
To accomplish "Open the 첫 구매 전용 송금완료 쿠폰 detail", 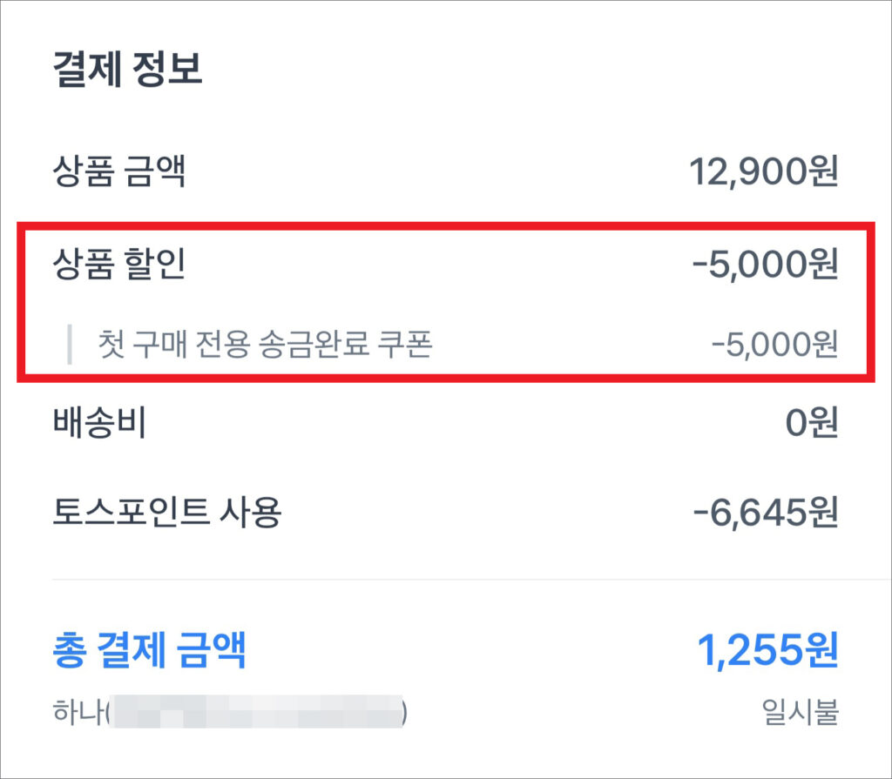I will [x=265, y=346].
